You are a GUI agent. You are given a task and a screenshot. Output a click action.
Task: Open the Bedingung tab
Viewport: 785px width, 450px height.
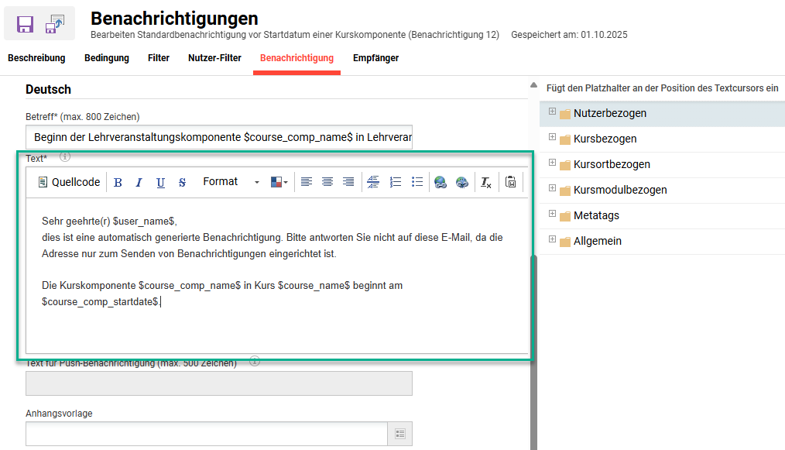(106, 57)
